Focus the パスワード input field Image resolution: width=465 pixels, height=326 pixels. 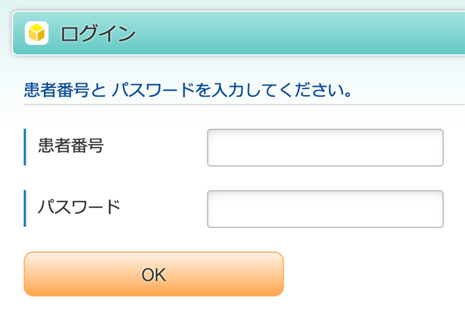tap(325, 209)
